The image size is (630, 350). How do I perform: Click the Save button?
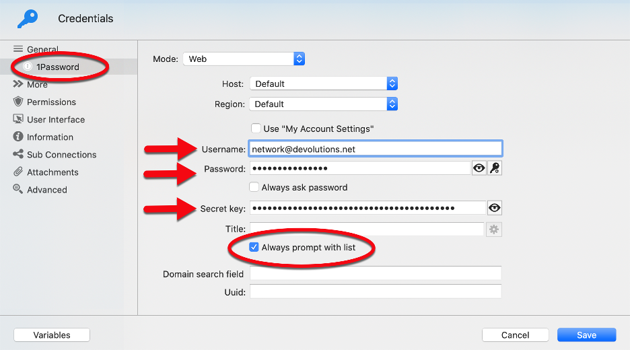tap(587, 335)
